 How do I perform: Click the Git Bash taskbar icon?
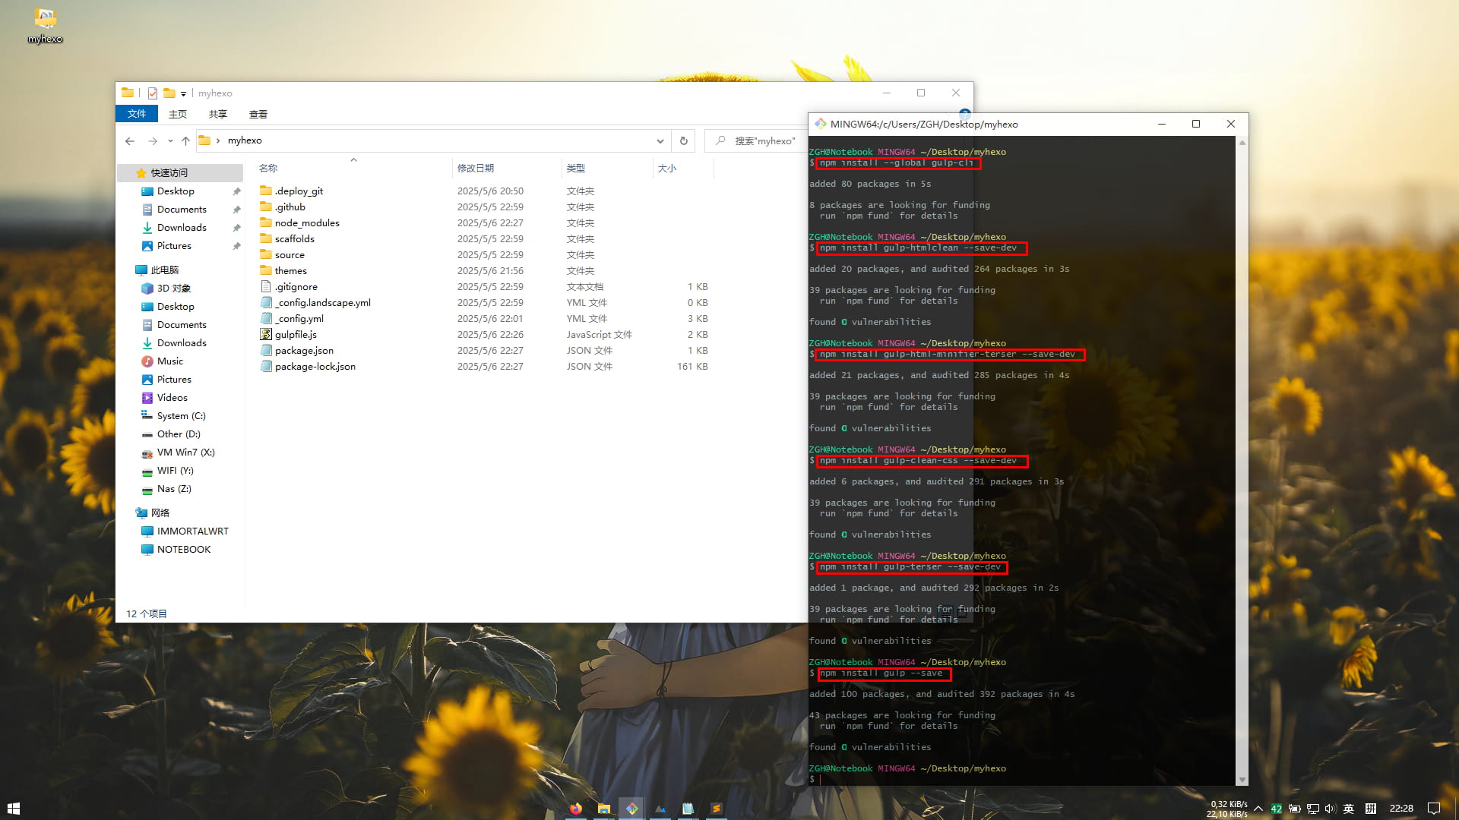click(631, 809)
